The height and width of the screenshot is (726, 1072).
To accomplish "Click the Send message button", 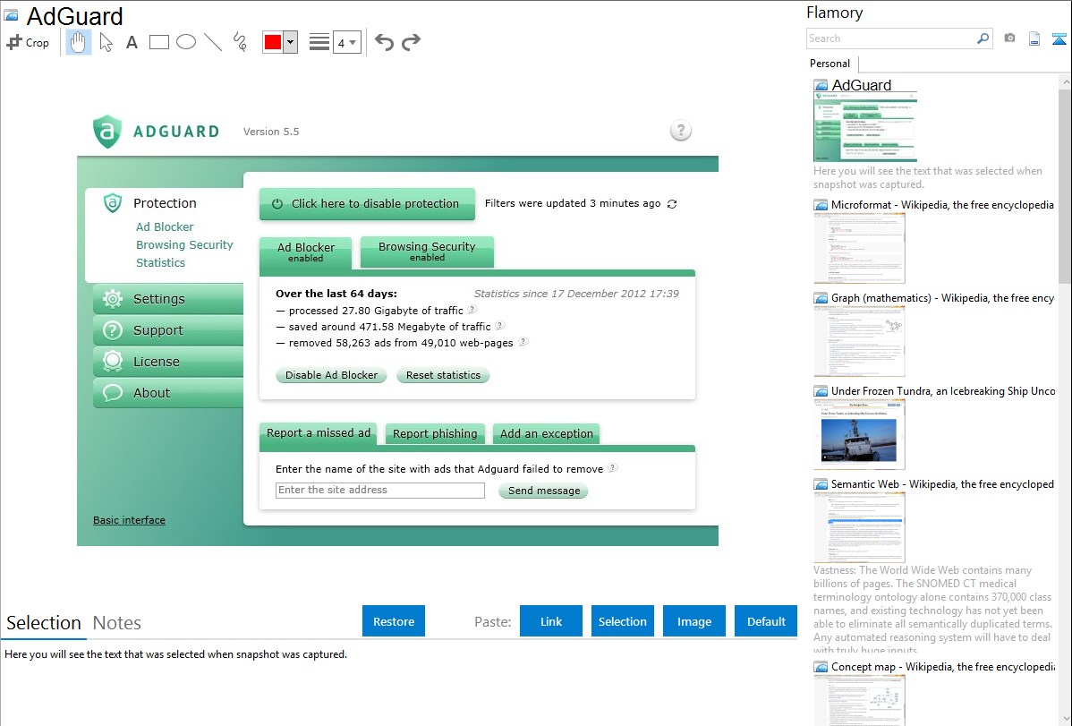I will [543, 491].
